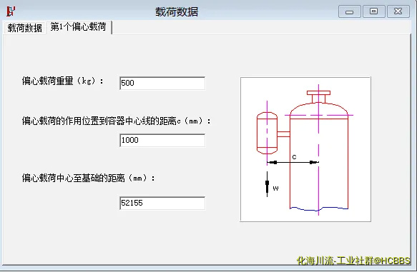The image size is (417, 272).
Task: Switch to the 载荷数据 tab
Action: [24, 28]
